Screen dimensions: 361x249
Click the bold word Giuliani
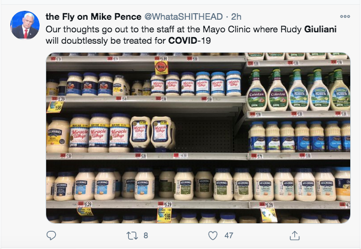[323, 28]
